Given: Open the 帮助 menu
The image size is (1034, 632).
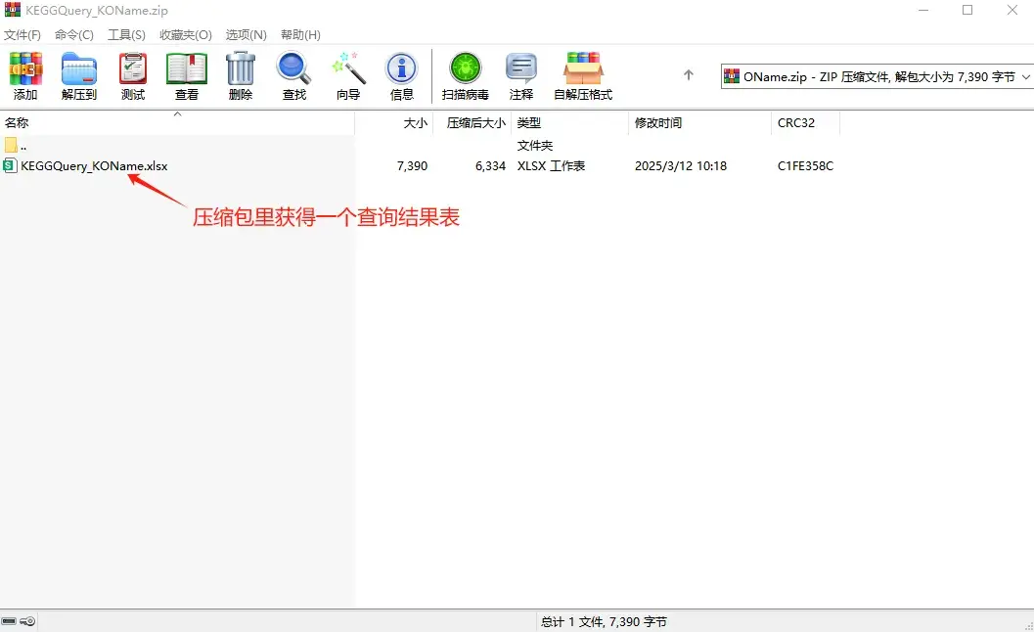Looking at the screenshot, I should pos(299,34).
